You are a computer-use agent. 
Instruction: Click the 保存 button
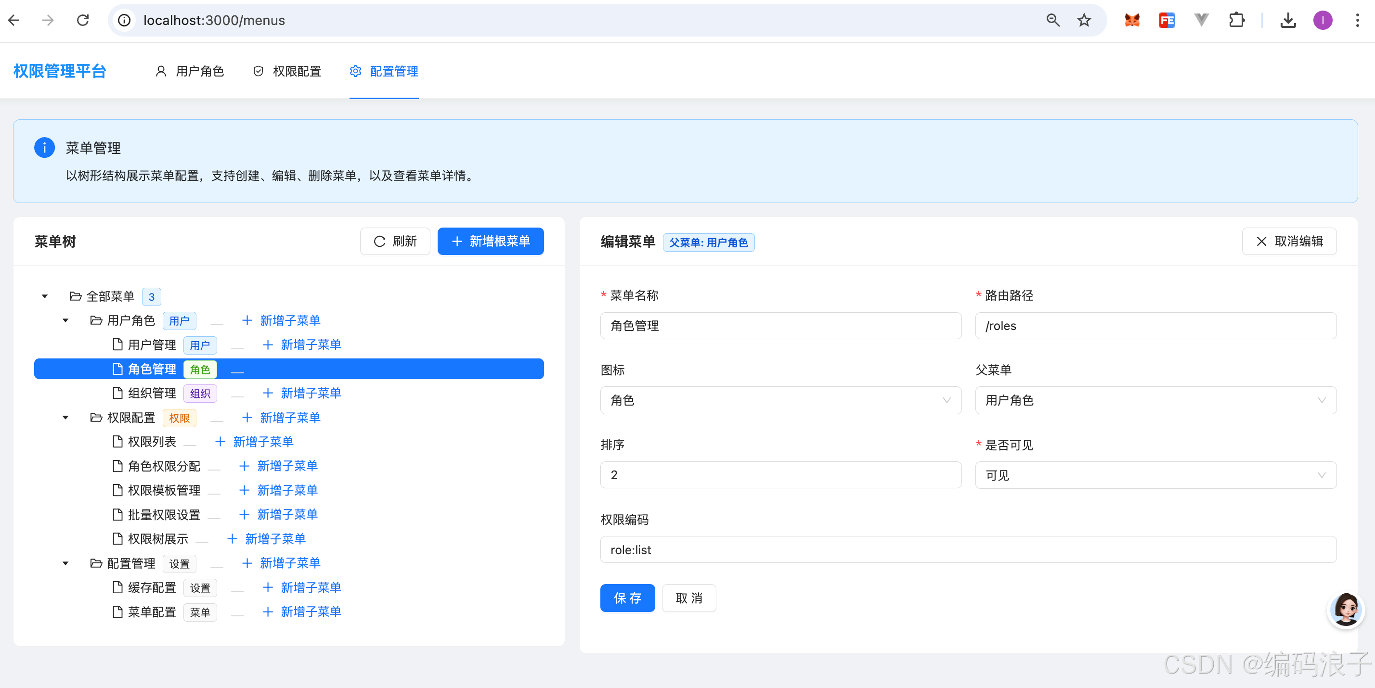pyautogui.click(x=627, y=598)
